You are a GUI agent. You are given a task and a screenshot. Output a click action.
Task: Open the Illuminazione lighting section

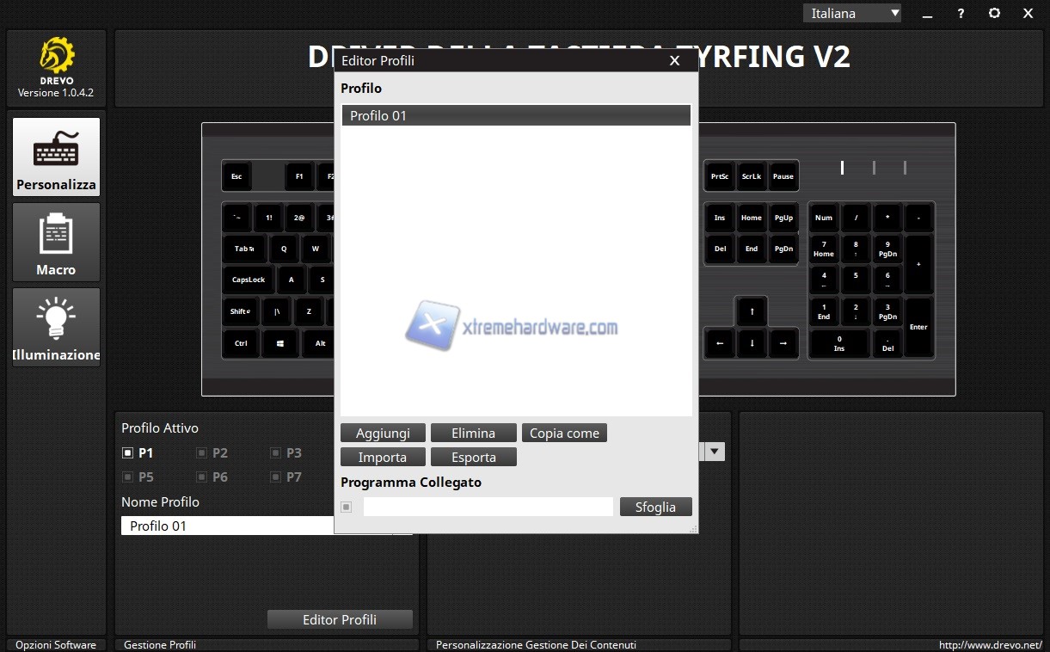click(x=56, y=327)
